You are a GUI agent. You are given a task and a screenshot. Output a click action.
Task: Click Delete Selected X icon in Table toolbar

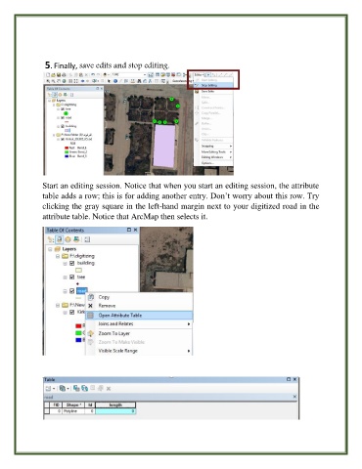pos(109,389)
